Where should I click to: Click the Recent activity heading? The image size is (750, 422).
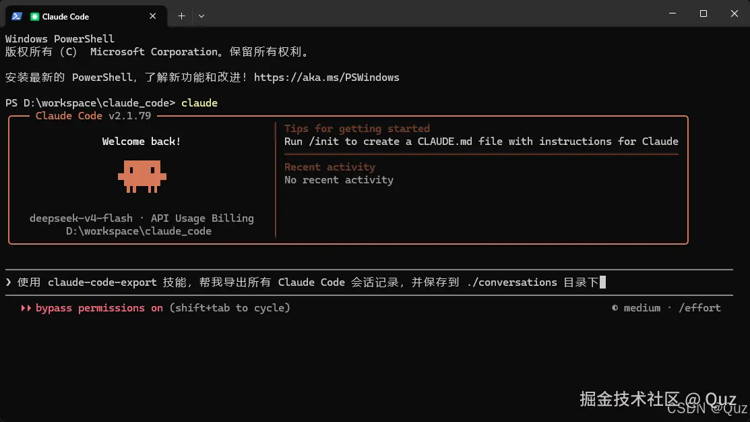point(330,167)
